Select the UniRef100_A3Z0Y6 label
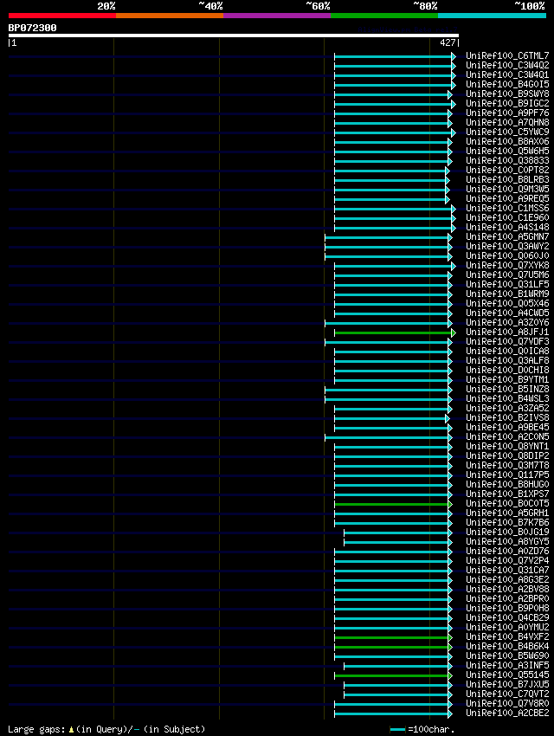The height and width of the screenshot is (736, 554). pos(507,322)
